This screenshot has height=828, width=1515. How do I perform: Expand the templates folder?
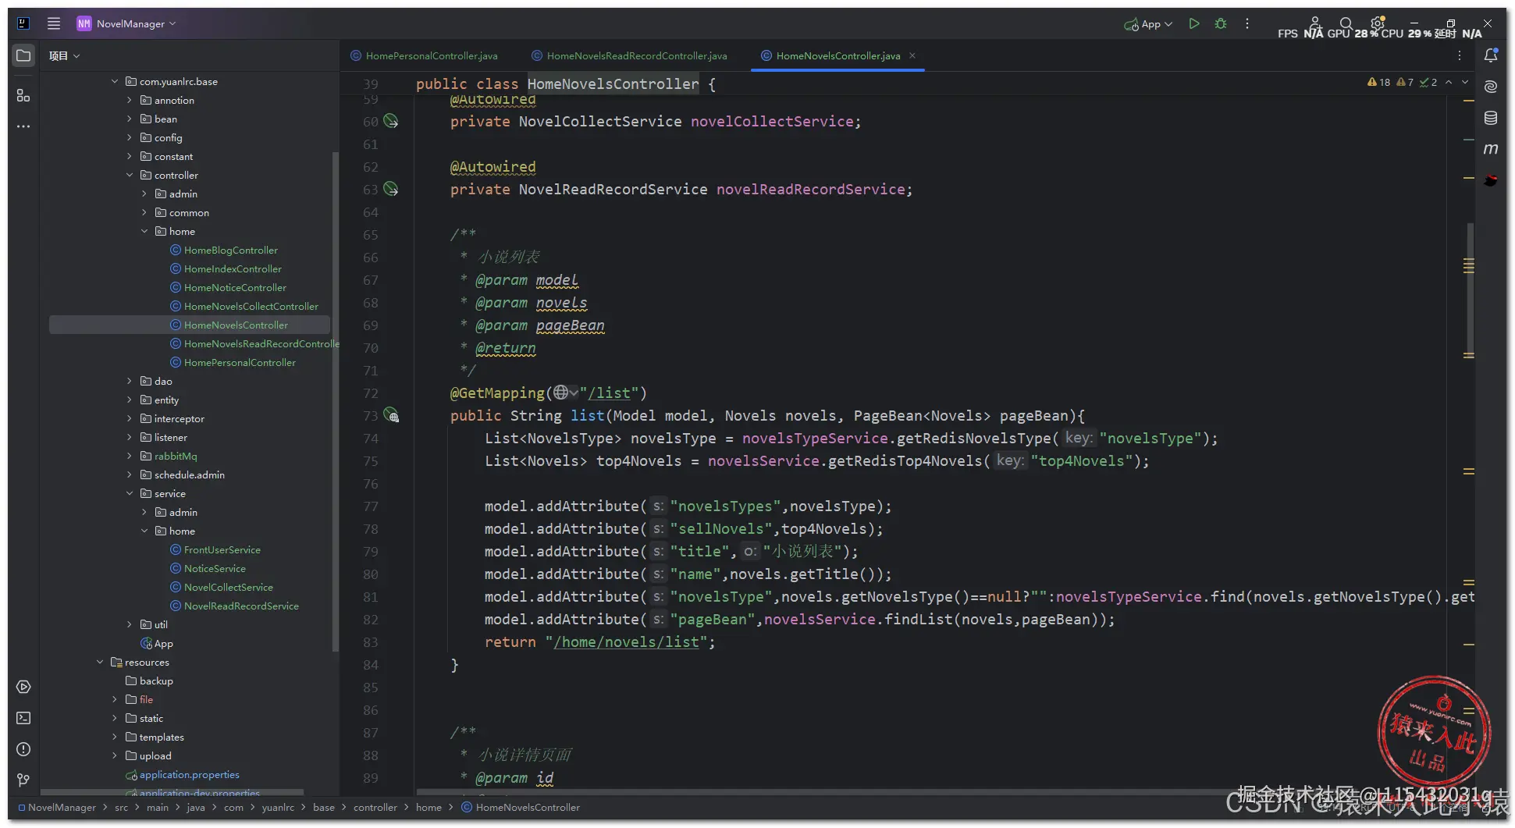115,737
